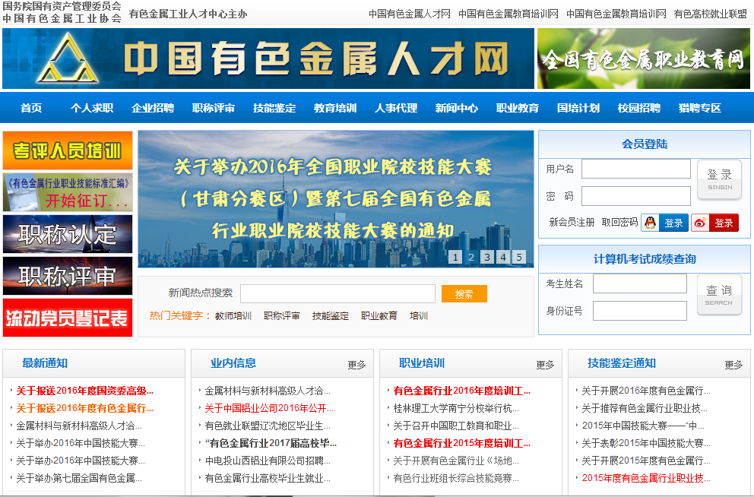
Task: Open the 2016 skills competition carousel slide
Action: 336,198
